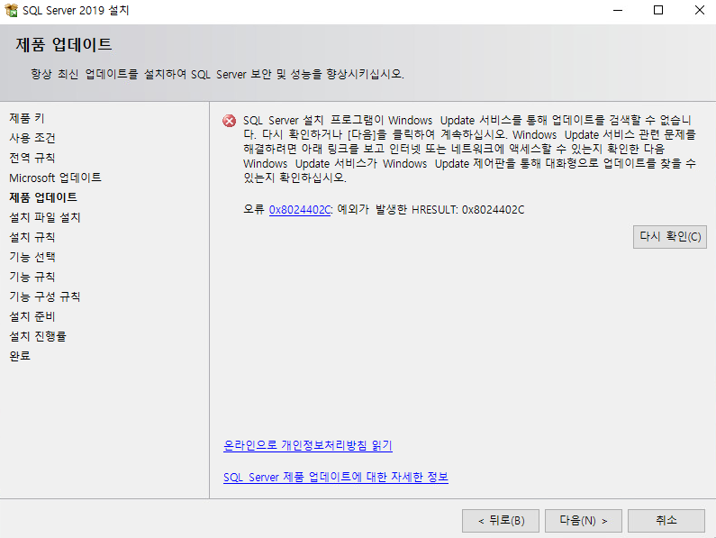
Task: Click the HRESULT: 0x8024402C error text
Action: click(468, 210)
